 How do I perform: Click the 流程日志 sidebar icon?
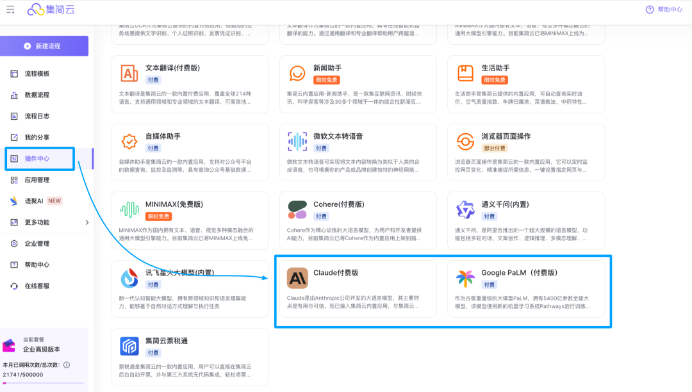coord(14,116)
